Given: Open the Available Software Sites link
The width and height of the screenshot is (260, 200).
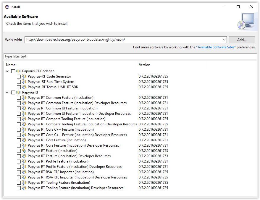Looking at the screenshot, I should (x=216, y=47).
